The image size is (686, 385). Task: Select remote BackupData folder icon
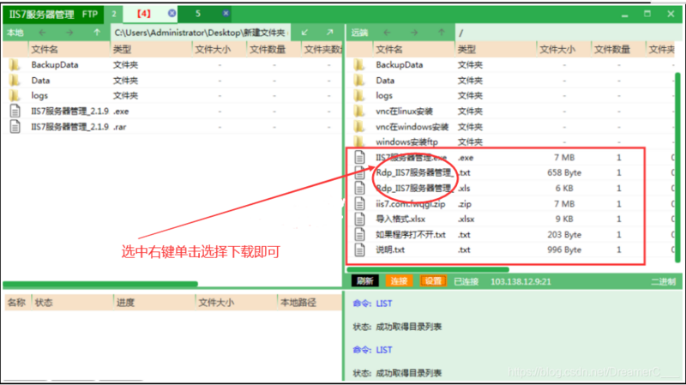tap(359, 65)
